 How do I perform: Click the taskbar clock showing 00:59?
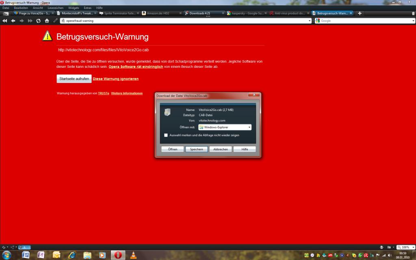point(403,255)
